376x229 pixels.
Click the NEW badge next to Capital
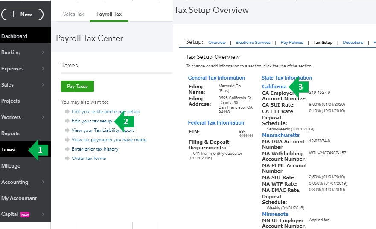point(25,215)
